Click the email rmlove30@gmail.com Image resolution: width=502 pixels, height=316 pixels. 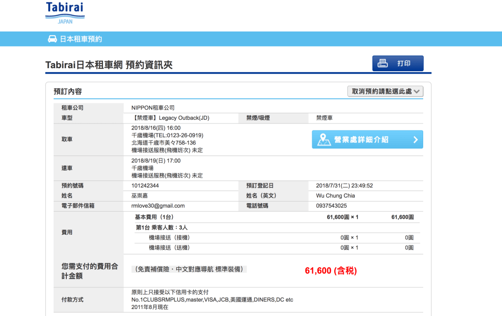[x=158, y=206]
